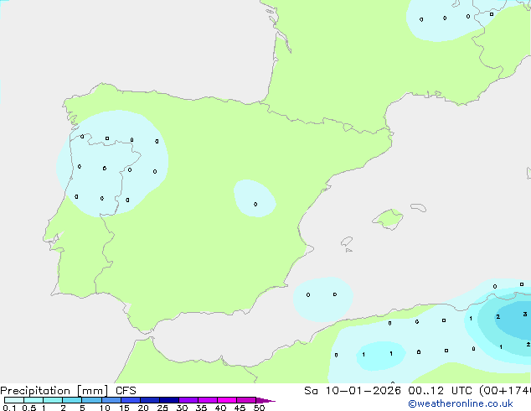Image resolution: width=531 pixels, height=411 pixels.
Task: Select the 'Precipitation [mm] CFS' title text
Action: (68, 391)
